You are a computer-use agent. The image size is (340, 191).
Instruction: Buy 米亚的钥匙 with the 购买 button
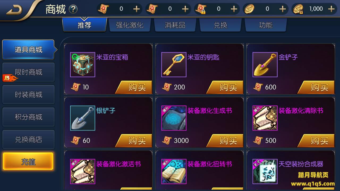coord(225,87)
